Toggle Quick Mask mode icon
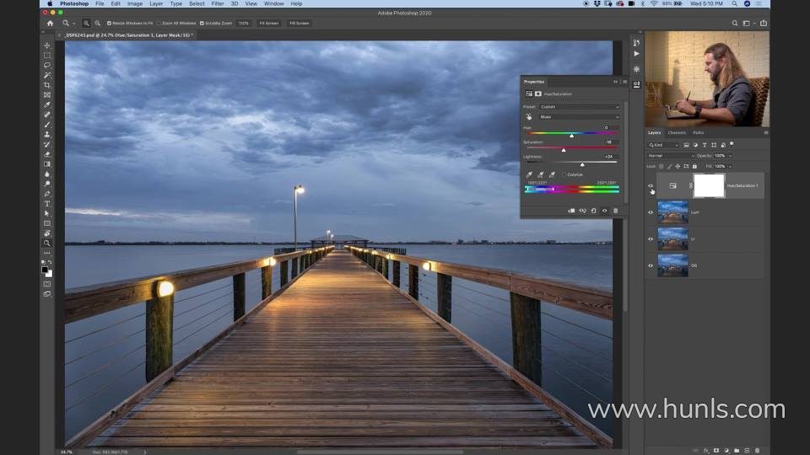 (47, 284)
